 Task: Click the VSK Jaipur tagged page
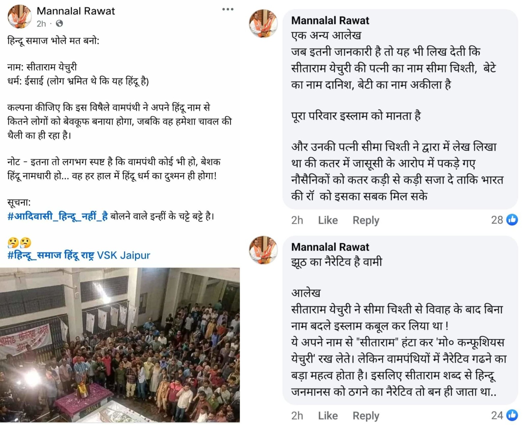[124, 255]
